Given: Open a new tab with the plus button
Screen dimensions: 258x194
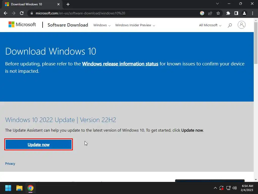Looking at the screenshot, I should [68, 4].
